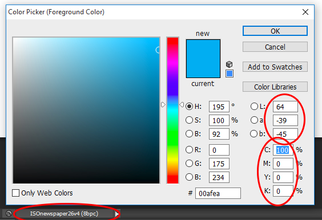Close the Color Picker dialog
The image size is (322, 220).
coord(305,12)
